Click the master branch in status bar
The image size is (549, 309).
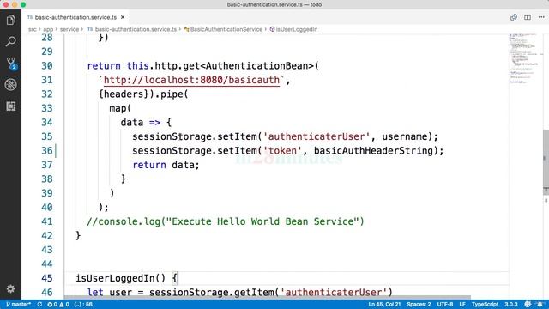(x=18, y=304)
